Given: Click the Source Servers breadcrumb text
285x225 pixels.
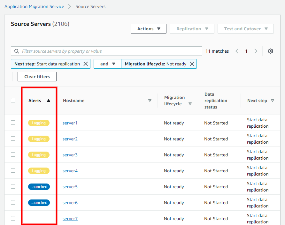Looking at the screenshot, I should (x=90, y=6).
